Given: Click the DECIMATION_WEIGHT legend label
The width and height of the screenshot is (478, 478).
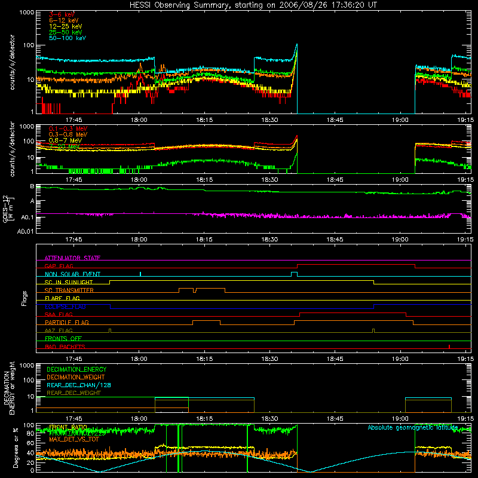Looking at the screenshot, I should (76, 377).
